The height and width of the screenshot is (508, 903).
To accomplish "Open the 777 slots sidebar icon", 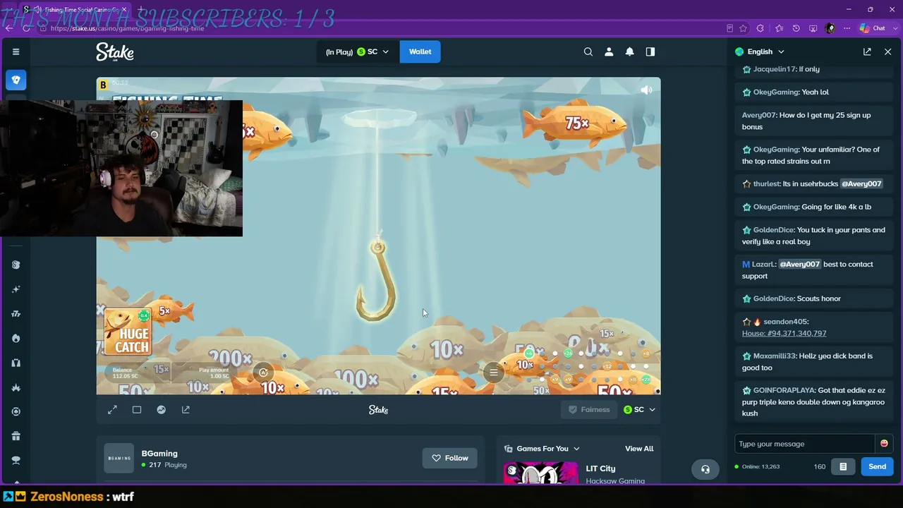I will [x=16, y=314].
